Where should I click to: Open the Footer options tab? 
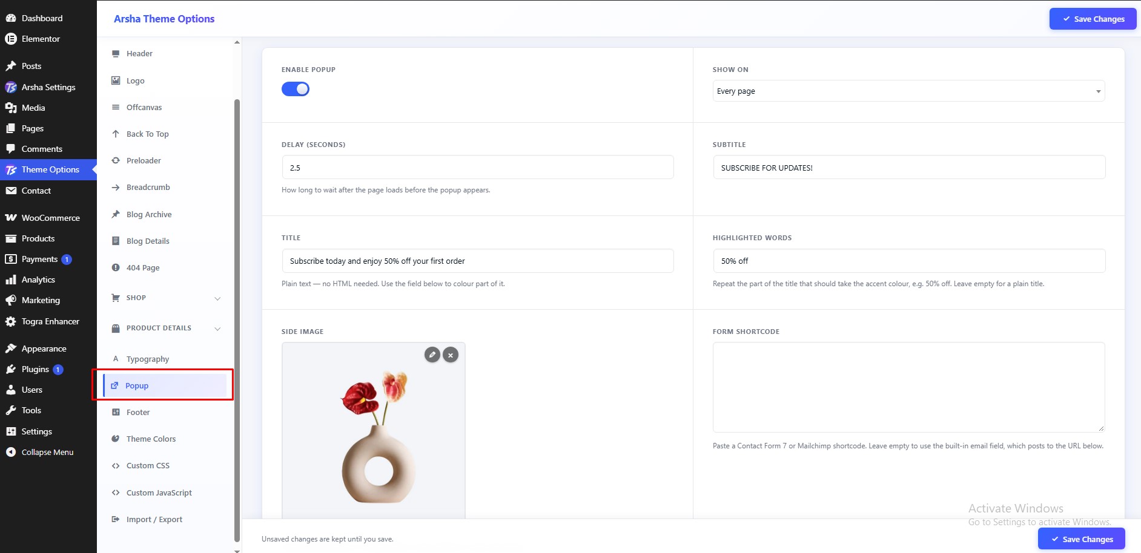[165, 412]
